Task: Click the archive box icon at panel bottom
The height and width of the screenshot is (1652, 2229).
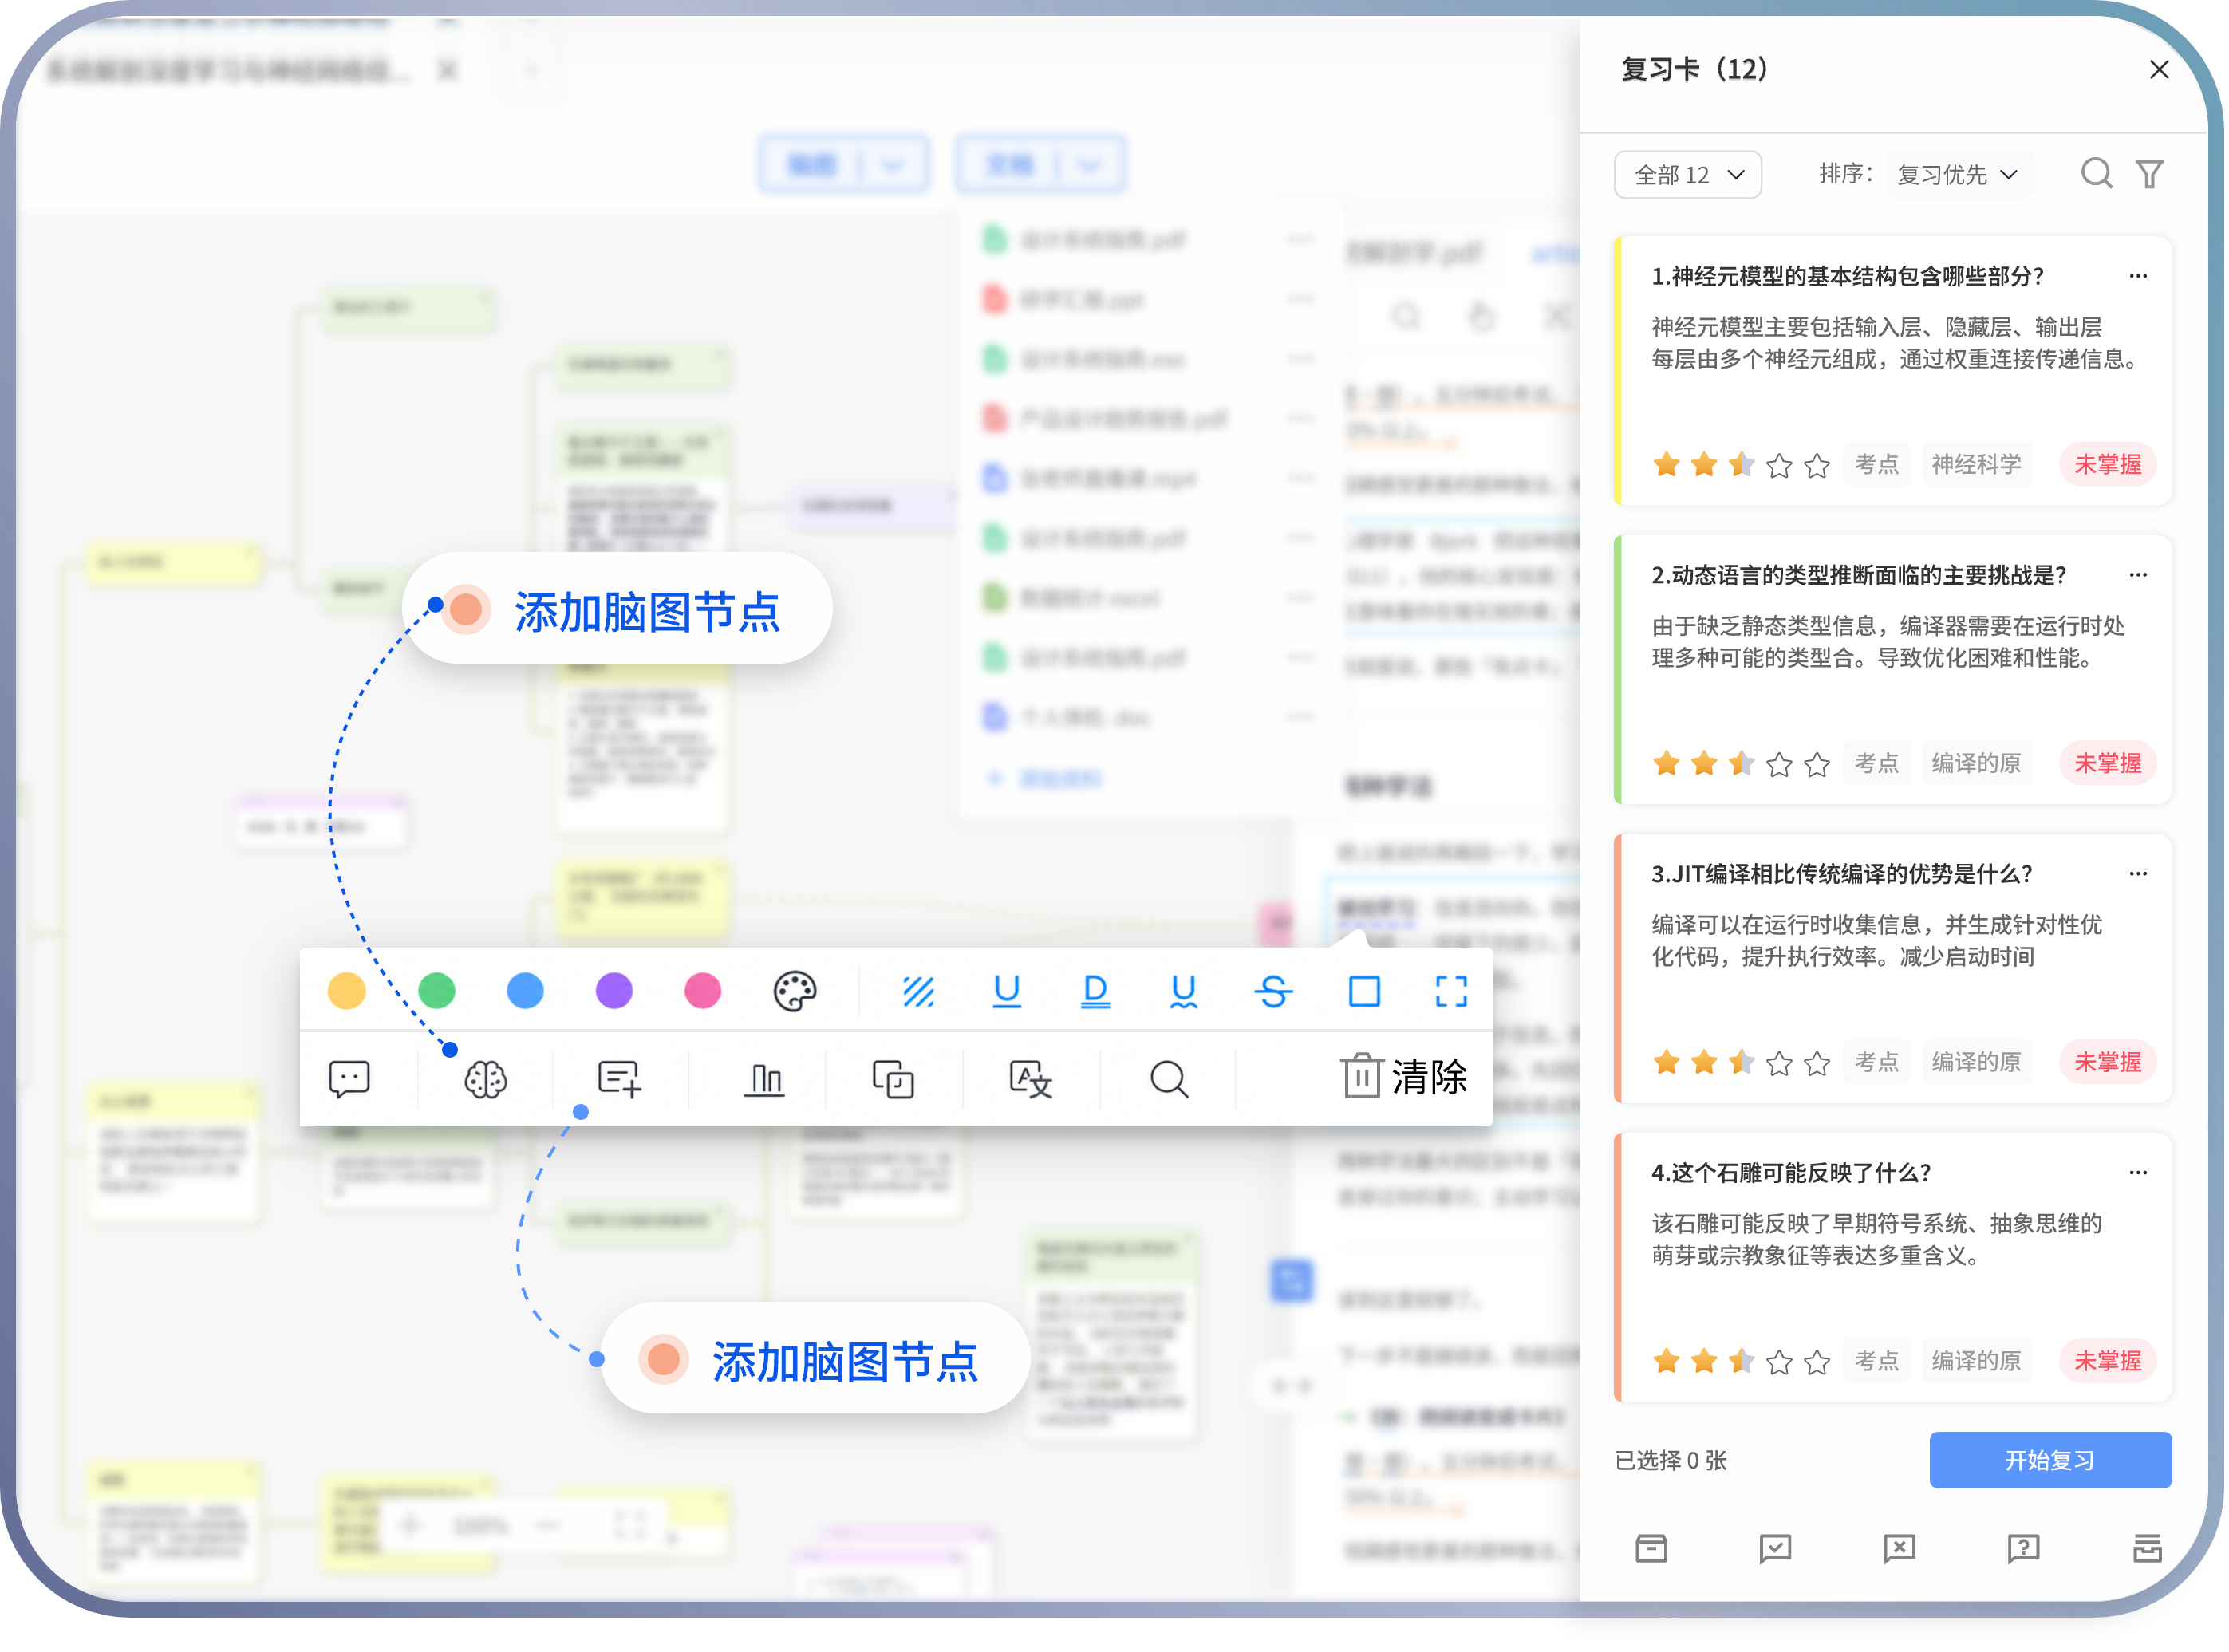Action: [1651, 1550]
